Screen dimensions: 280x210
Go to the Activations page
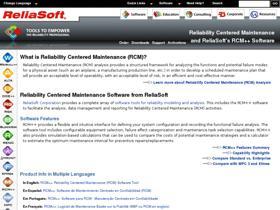[x=177, y=43]
